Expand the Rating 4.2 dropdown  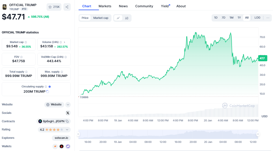[x=67, y=130]
